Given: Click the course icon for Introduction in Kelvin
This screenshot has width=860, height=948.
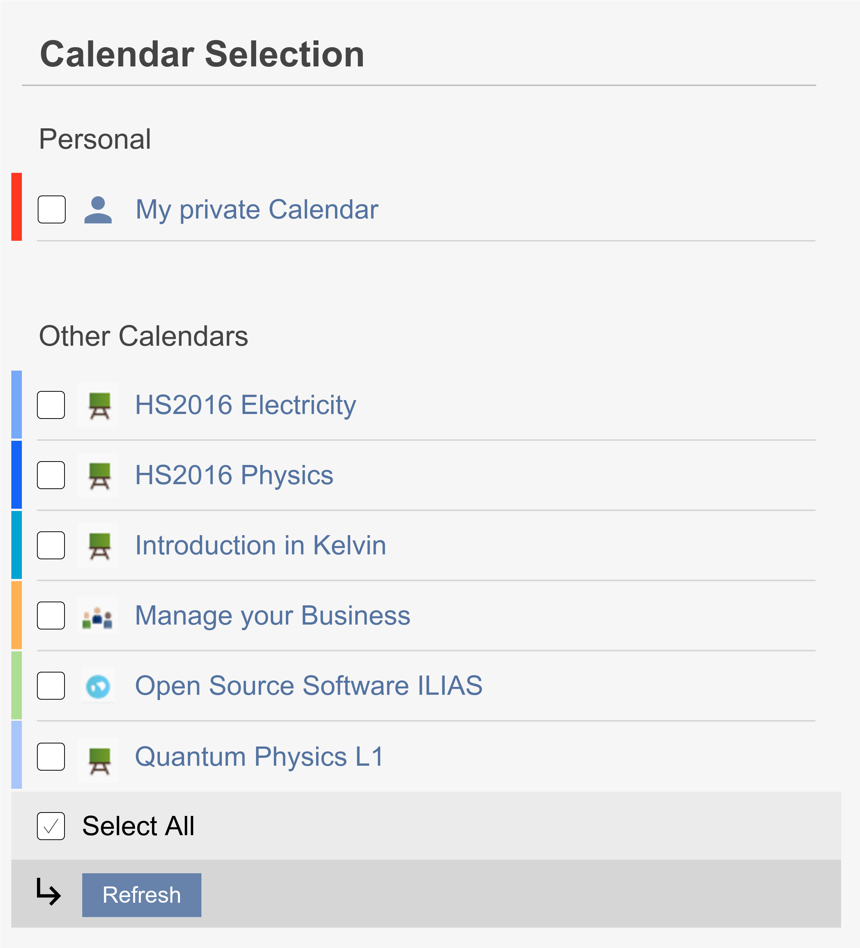Looking at the screenshot, I should click(98, 545).
